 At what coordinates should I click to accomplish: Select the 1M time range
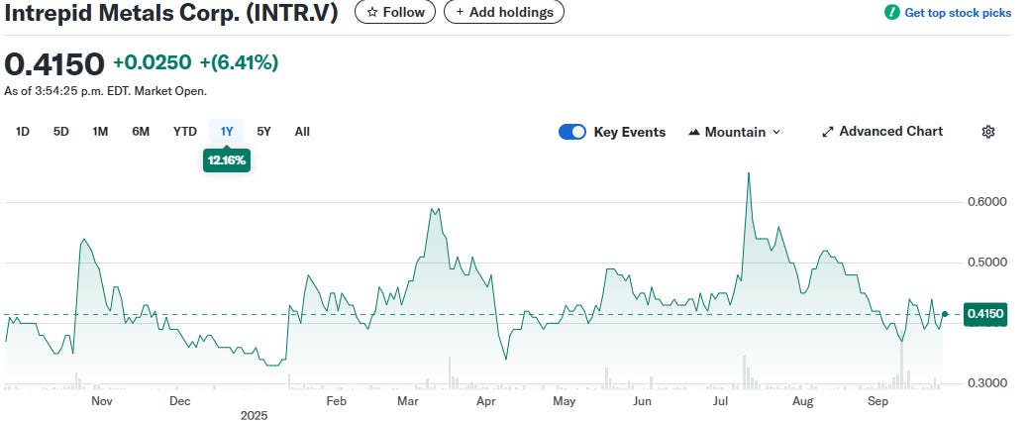[x=100, y=132]
